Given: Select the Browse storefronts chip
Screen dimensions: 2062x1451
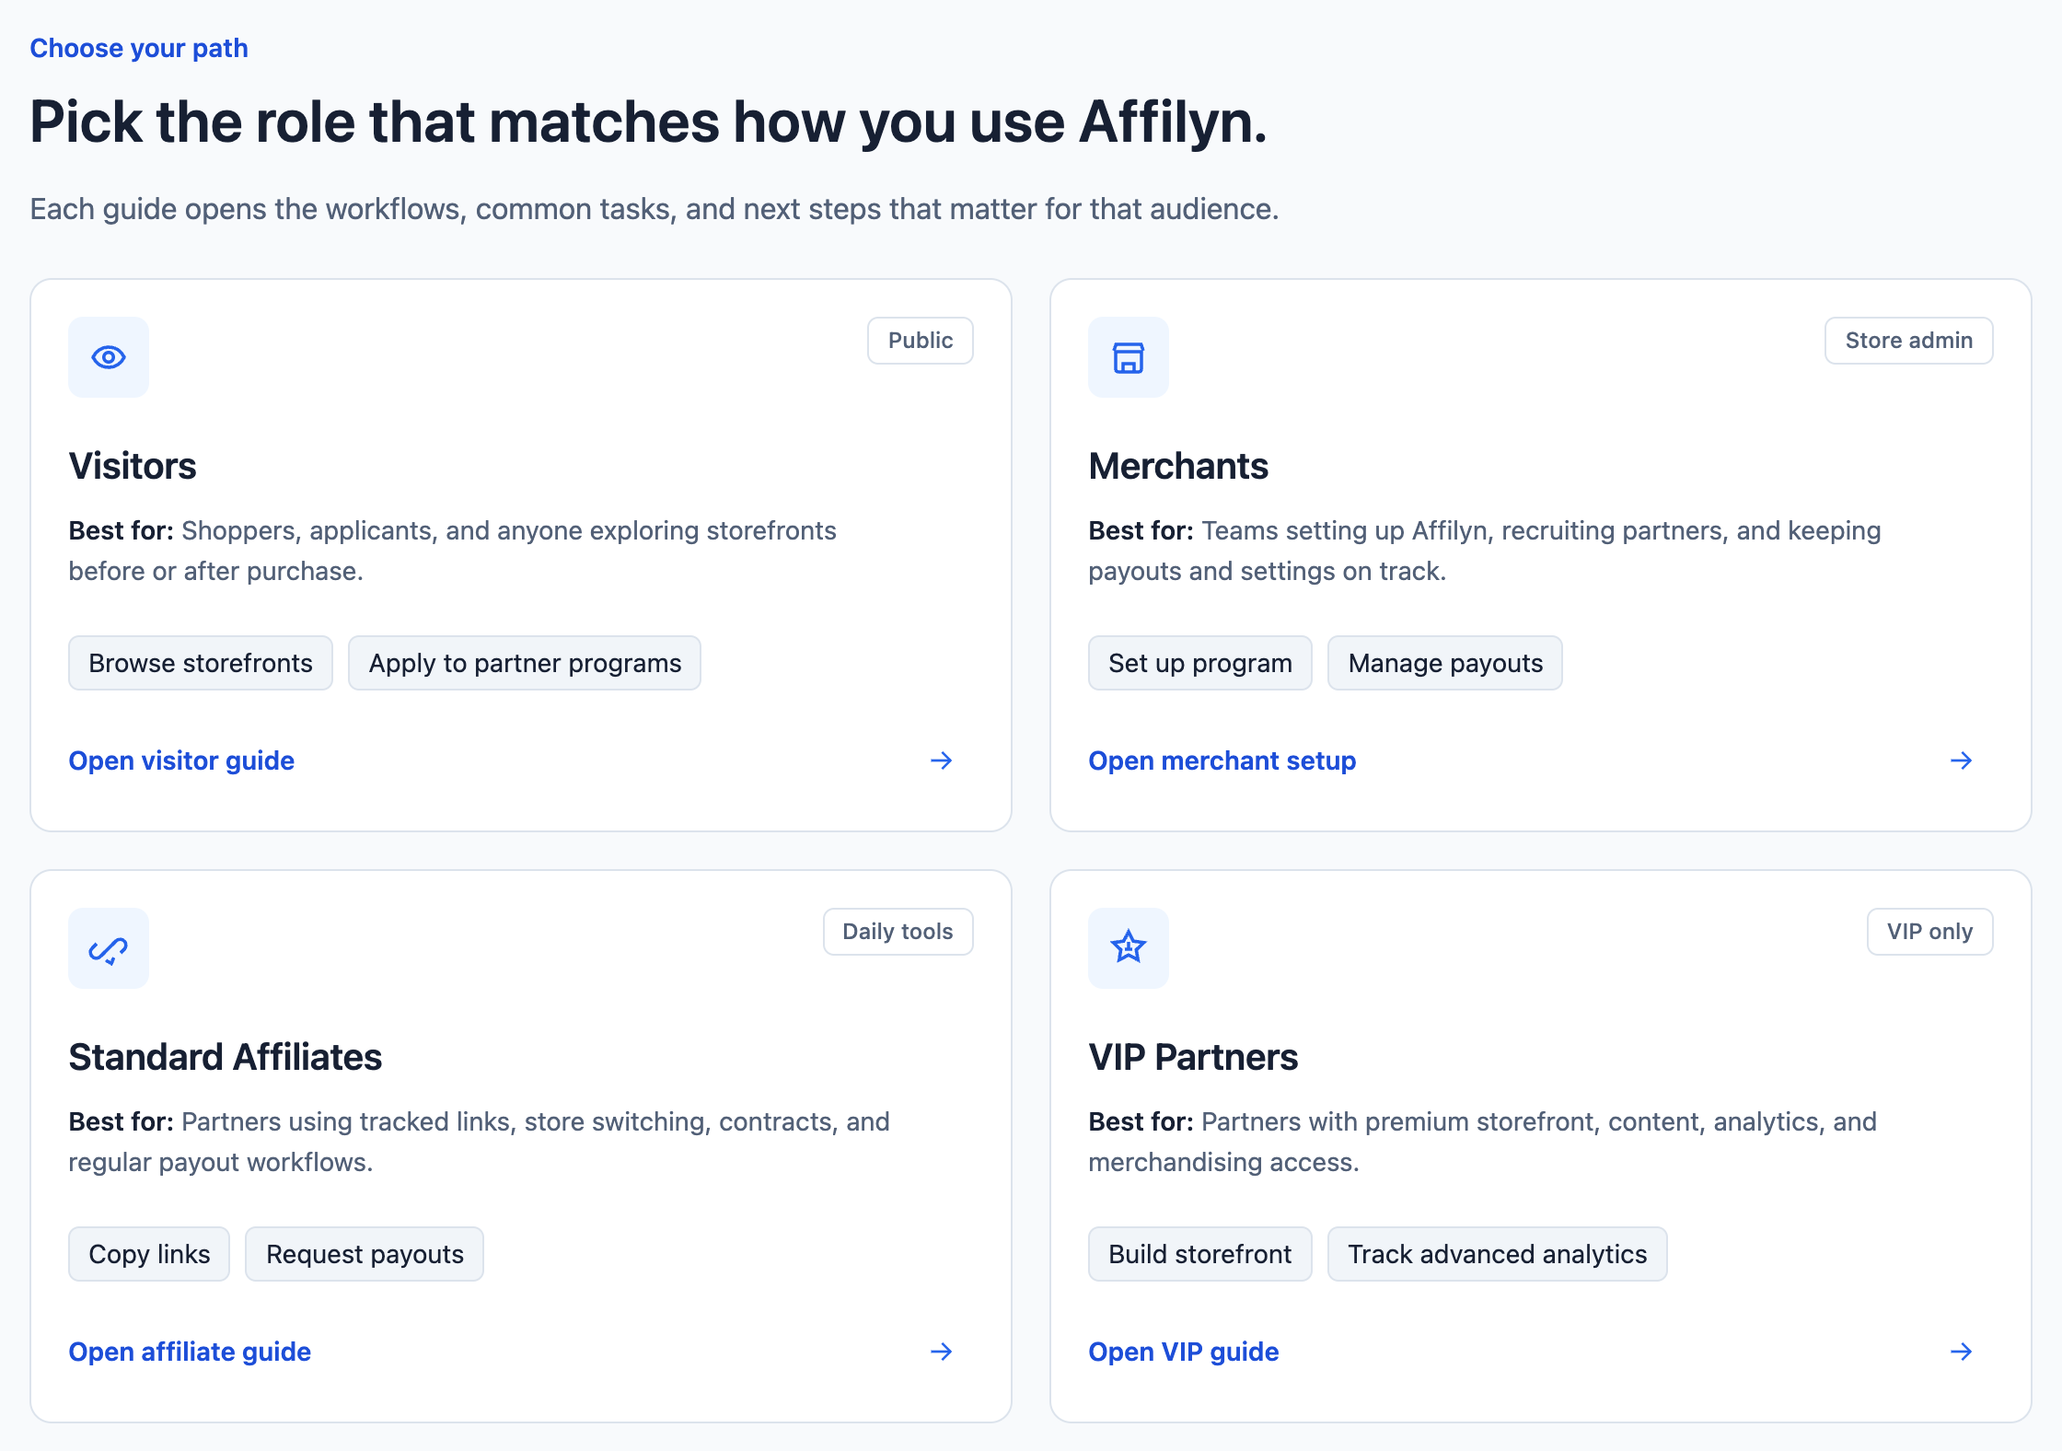Looking at the screenshot, I should pos(201,663).
